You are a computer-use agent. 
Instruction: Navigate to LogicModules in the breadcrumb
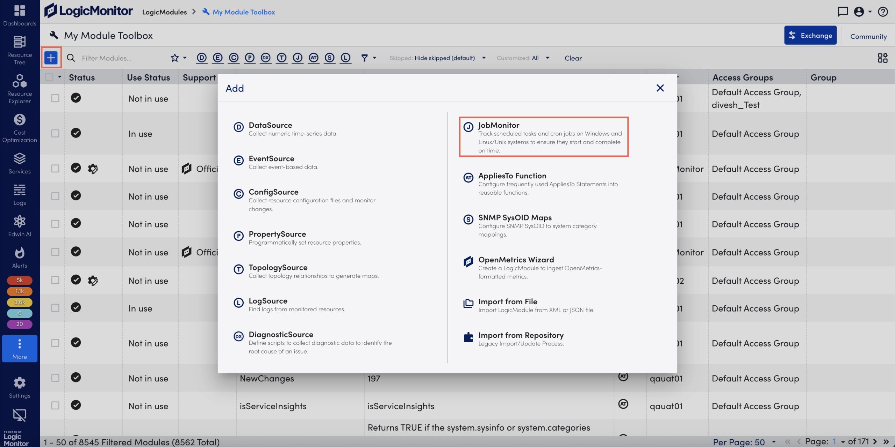click(x=164, y=12)
